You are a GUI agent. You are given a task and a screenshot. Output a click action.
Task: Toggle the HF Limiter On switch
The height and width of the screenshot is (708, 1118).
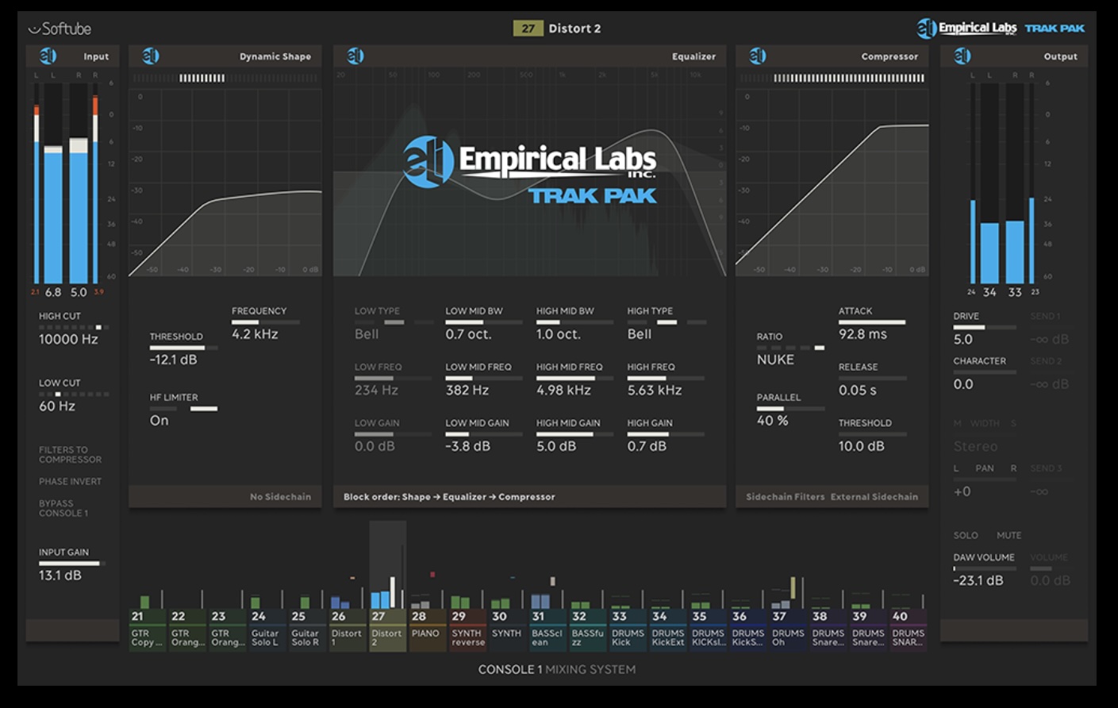click(183, 409)
